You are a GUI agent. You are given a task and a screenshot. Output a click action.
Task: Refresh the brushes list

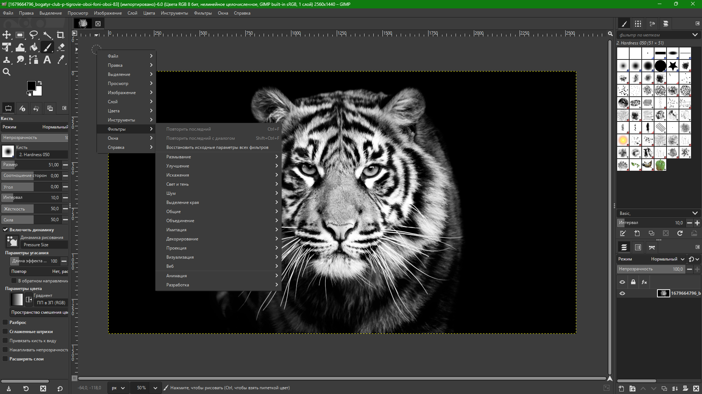click(680, 233)
